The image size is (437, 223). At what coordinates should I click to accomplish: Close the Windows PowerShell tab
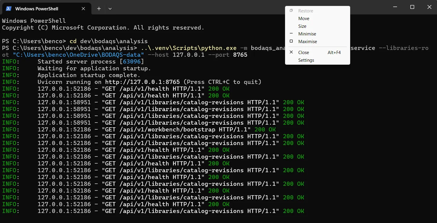pyautogui.click(x=83, y=9)
